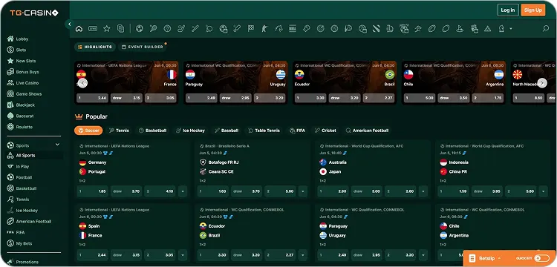This screenshot has width=557, height=267.
Task: Click the Sign Up button
Action: pyautogui.click(x=532, y=10)
